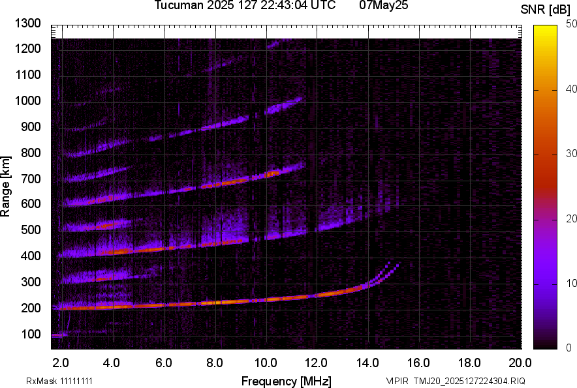Click range tick label '600'

[x=31, y=203]
